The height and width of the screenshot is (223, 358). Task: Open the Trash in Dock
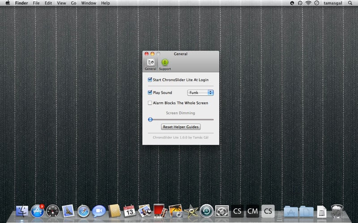point(337,211)
